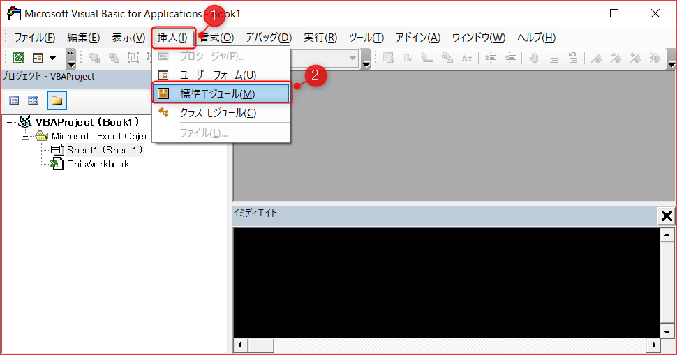Open the ファイル(F) menu
This screenshot has height=355, width=677.
[34, 38]
